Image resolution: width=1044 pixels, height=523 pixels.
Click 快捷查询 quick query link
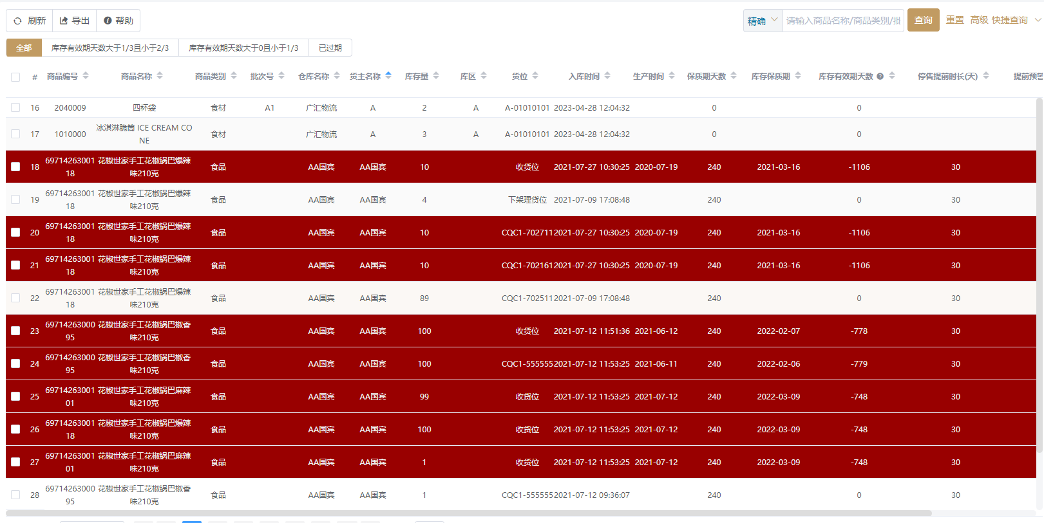1010,20
